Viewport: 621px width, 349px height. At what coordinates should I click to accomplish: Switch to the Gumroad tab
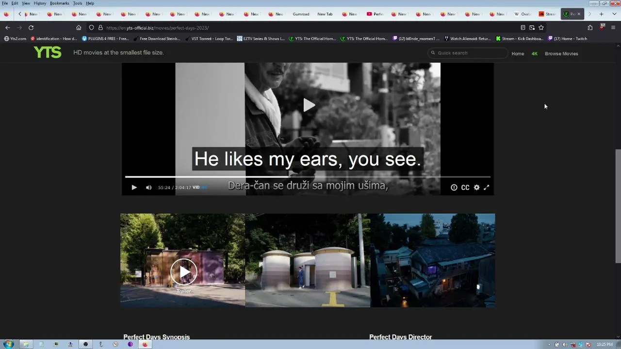point(301,14)
